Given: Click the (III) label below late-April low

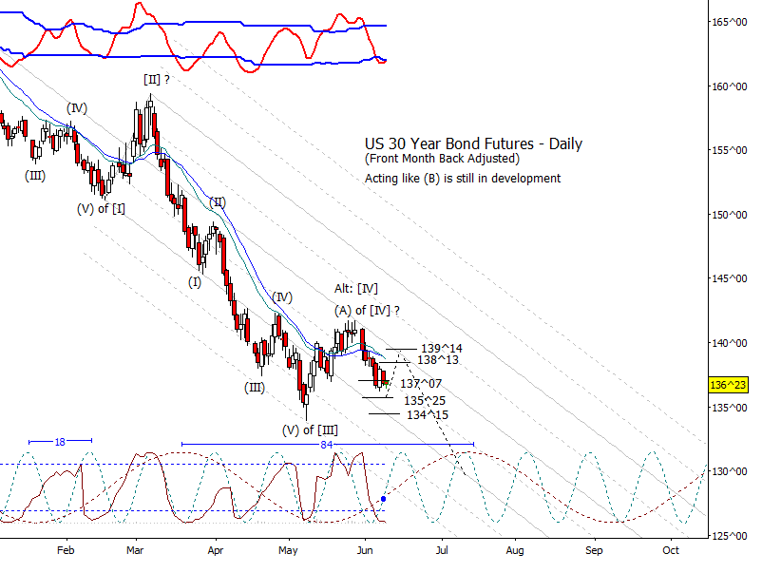Looking at the screenshot, I should click(x=255, y=388).
